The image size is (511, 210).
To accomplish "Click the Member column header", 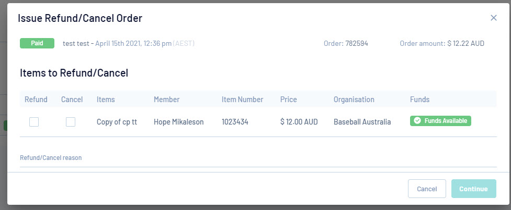I will [166, 100].
